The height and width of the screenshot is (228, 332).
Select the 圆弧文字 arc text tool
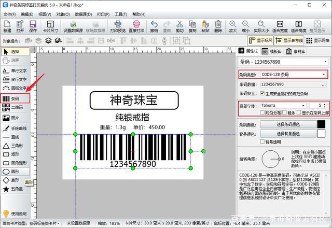click(15, 88)
